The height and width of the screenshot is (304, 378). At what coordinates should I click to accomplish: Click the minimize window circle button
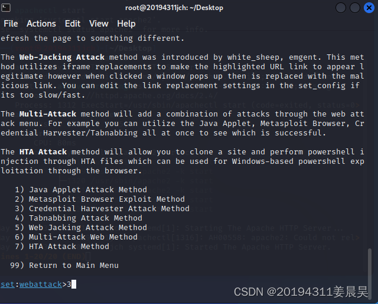tap(341, 8)
